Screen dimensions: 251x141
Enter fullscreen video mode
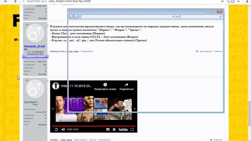click(132, 130)
